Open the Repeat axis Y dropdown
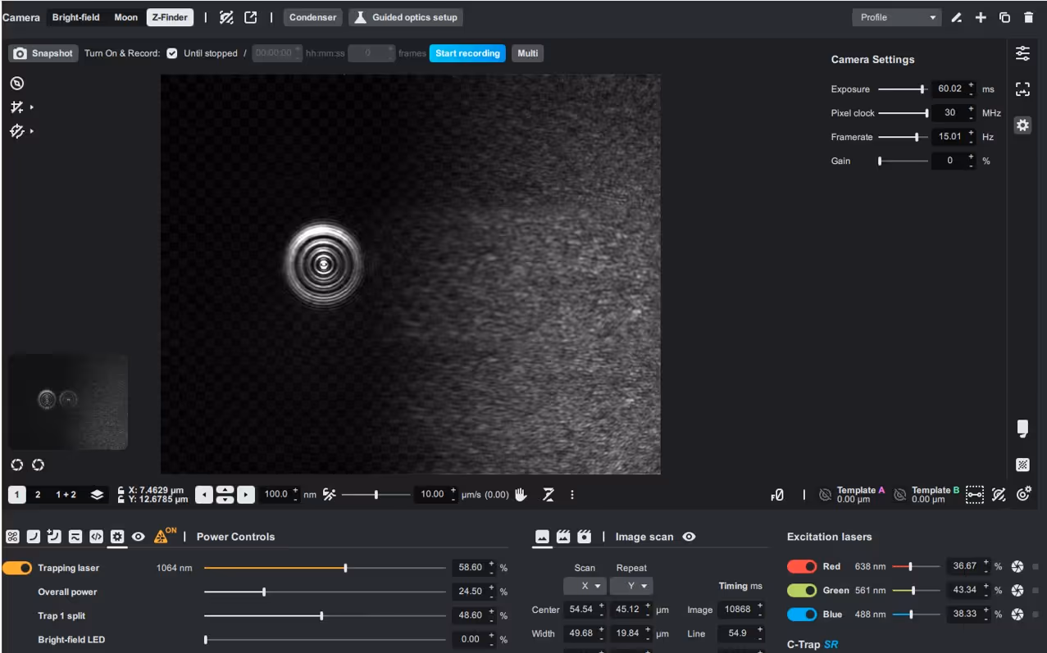The height and width of the screenshot is (653, 1047). (x=630, y=586)
